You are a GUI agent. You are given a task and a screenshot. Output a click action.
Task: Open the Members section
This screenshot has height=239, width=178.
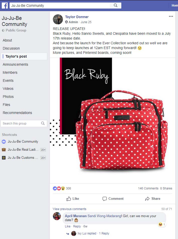pyautogui.click(x=10, y=72)
